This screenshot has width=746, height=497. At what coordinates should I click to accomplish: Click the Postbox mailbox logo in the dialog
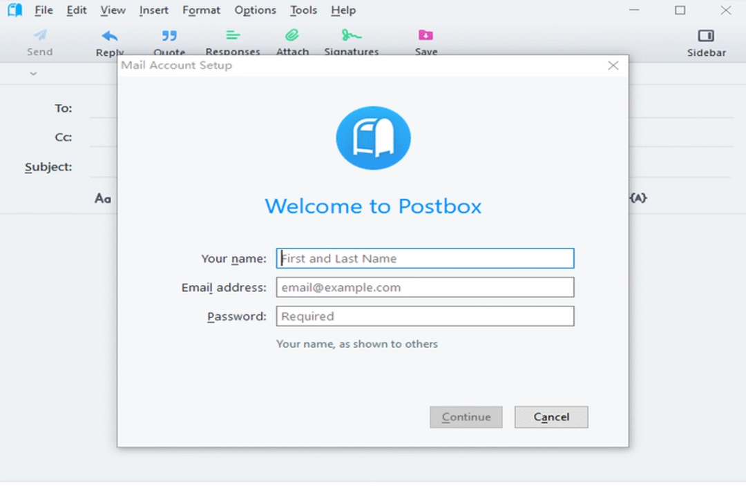point(373,137)
